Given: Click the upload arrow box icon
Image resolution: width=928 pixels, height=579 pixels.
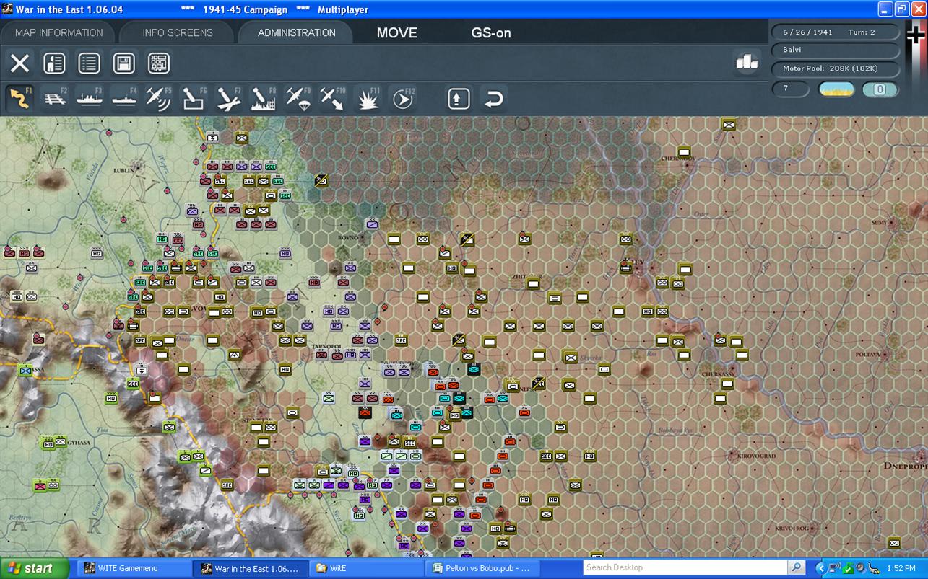Looking at the screenshot, I should click(459, 99).
